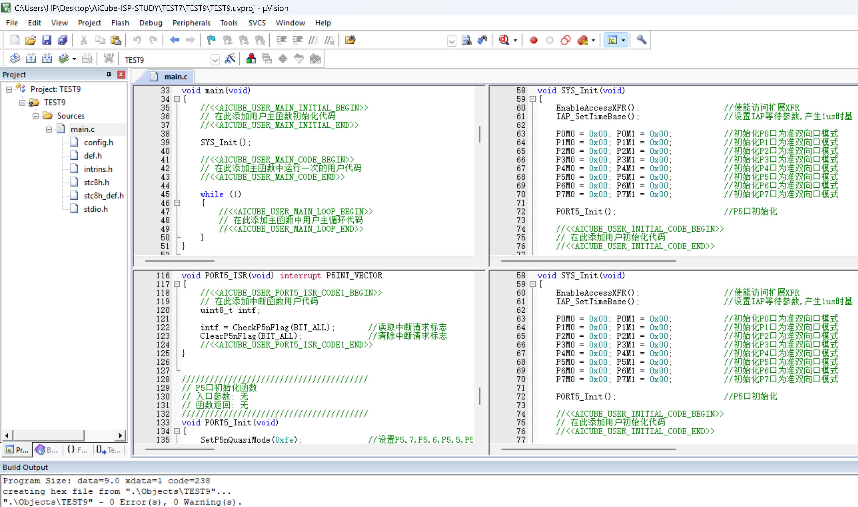Click the Program Size line in Build Output

[107, 481]
